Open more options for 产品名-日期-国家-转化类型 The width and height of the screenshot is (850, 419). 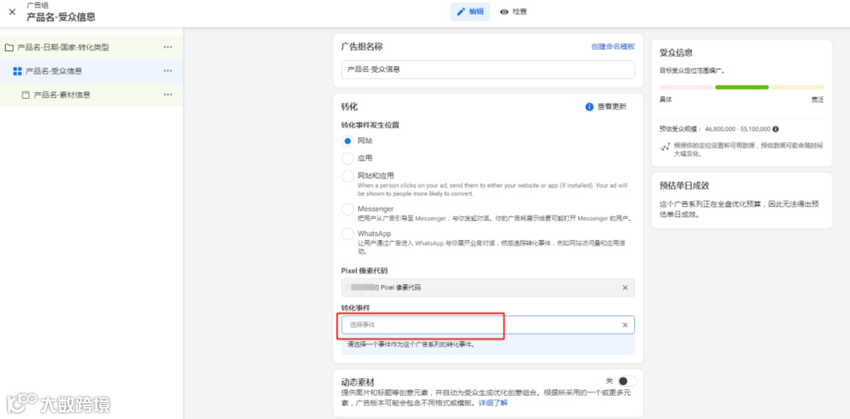[x=168, y=47]
